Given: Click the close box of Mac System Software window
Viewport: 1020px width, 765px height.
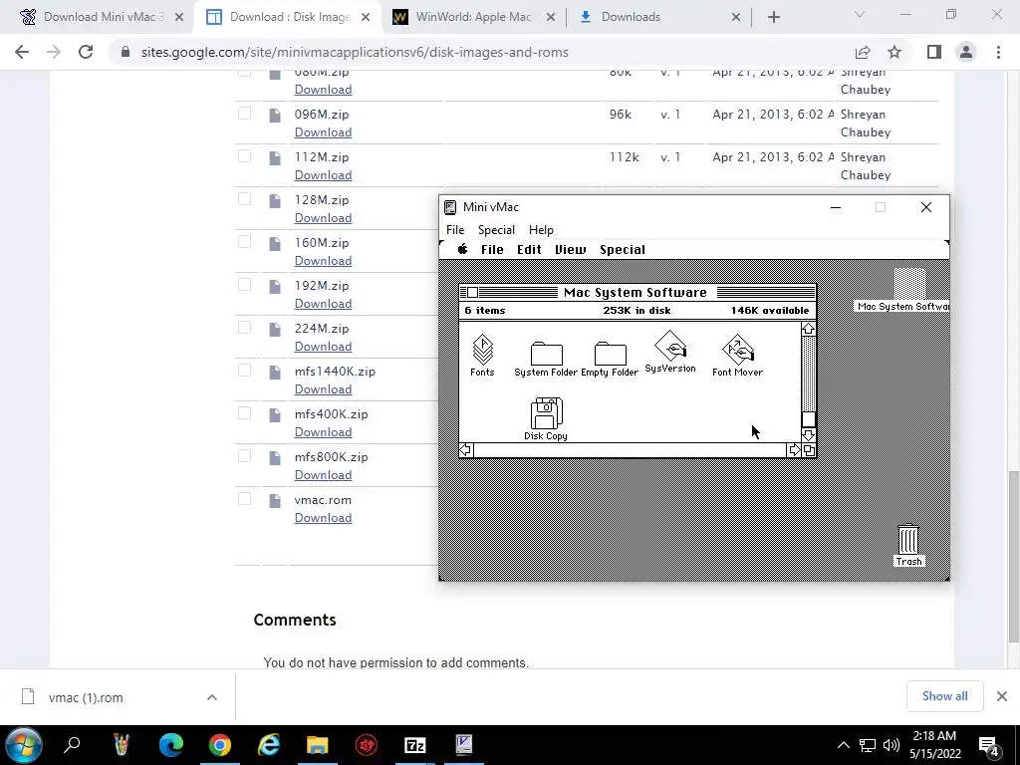Looking at the screenshot, I should point(473,293).
